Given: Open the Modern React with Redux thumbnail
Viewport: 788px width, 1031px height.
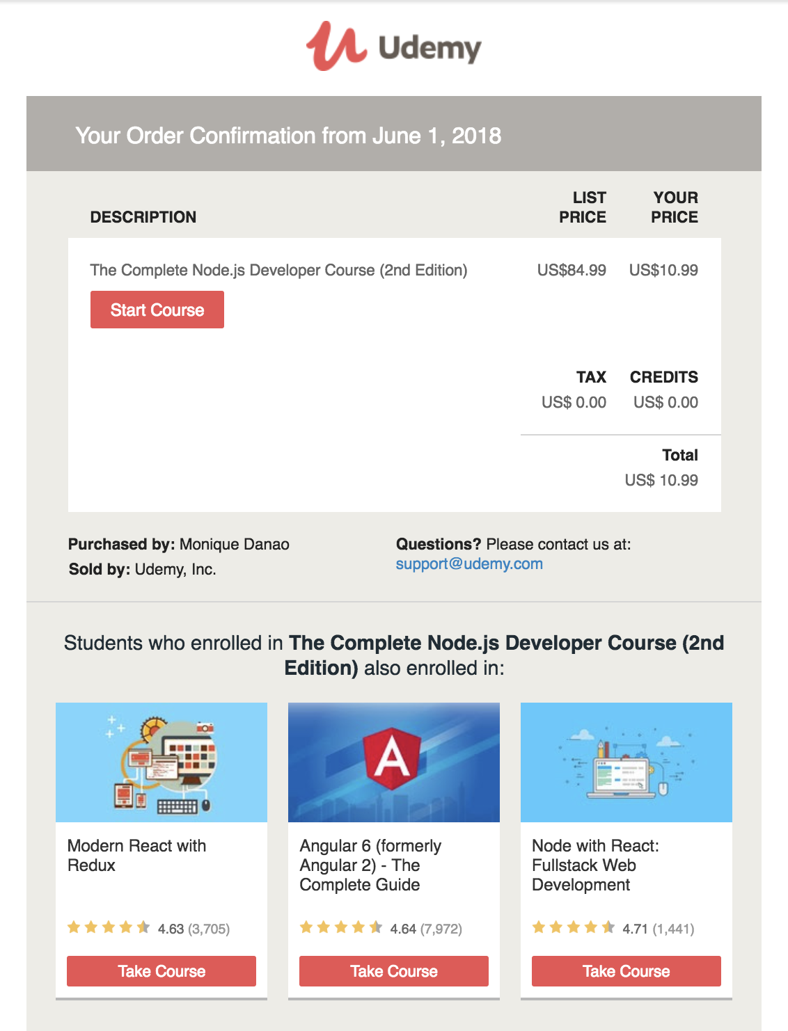Looking at the screenshot, I should (x=161, y=762).
